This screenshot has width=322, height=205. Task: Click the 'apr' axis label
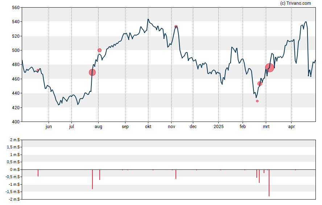pos(292,127)
